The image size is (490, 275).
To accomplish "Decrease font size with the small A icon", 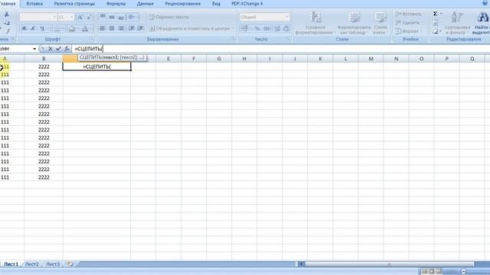I will click(89, 17).
